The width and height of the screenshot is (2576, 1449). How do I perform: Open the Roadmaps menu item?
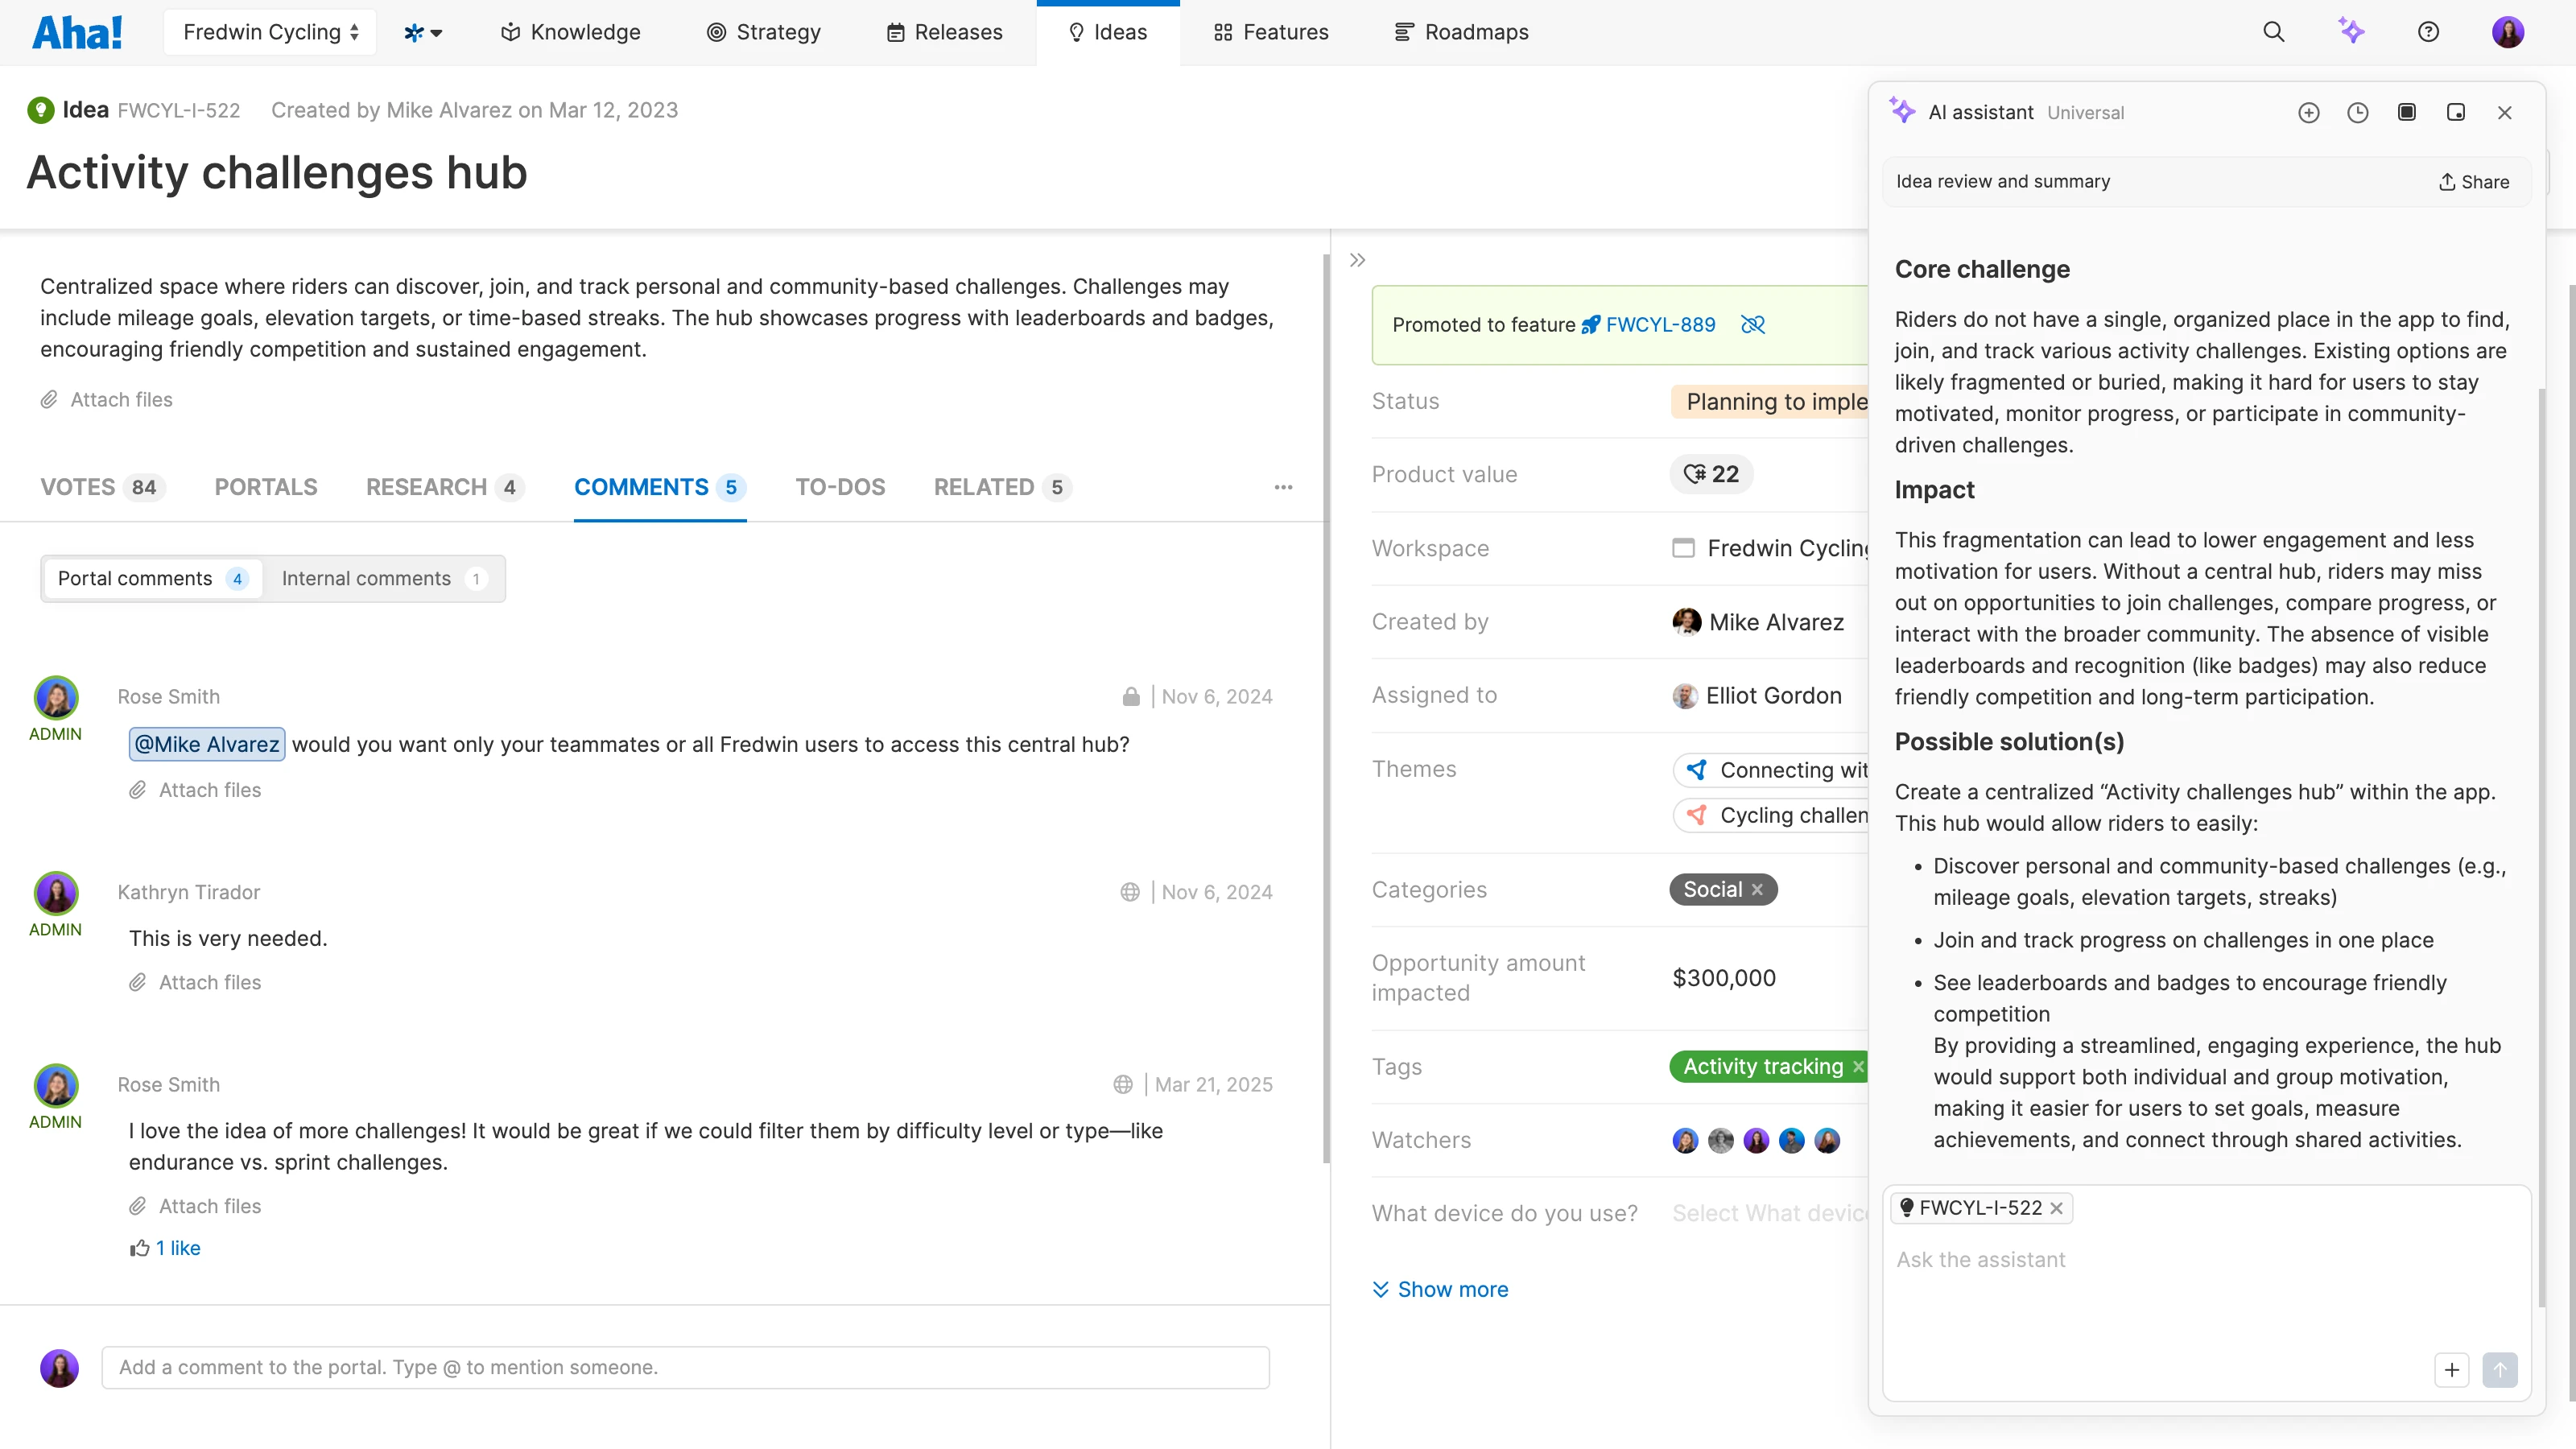click(x=1460, y=31)
